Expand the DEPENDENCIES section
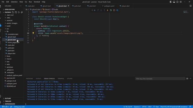 [x=10, y=104]
